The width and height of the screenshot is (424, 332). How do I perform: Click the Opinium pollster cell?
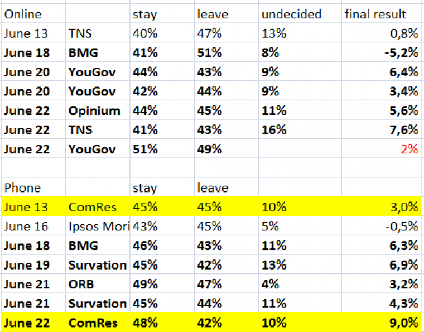(98, 110)
